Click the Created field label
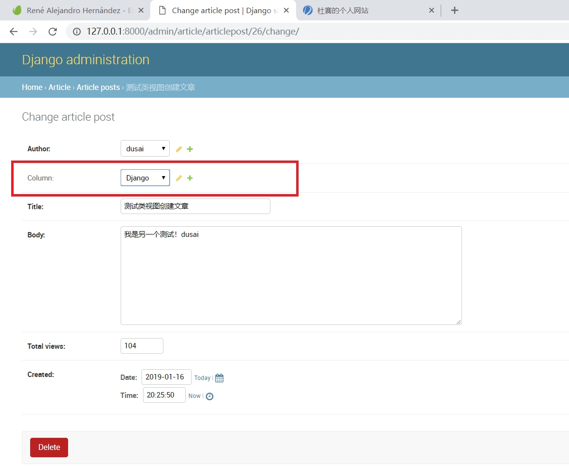The height and width of the screenshot is (467, 569). point(41,375)
